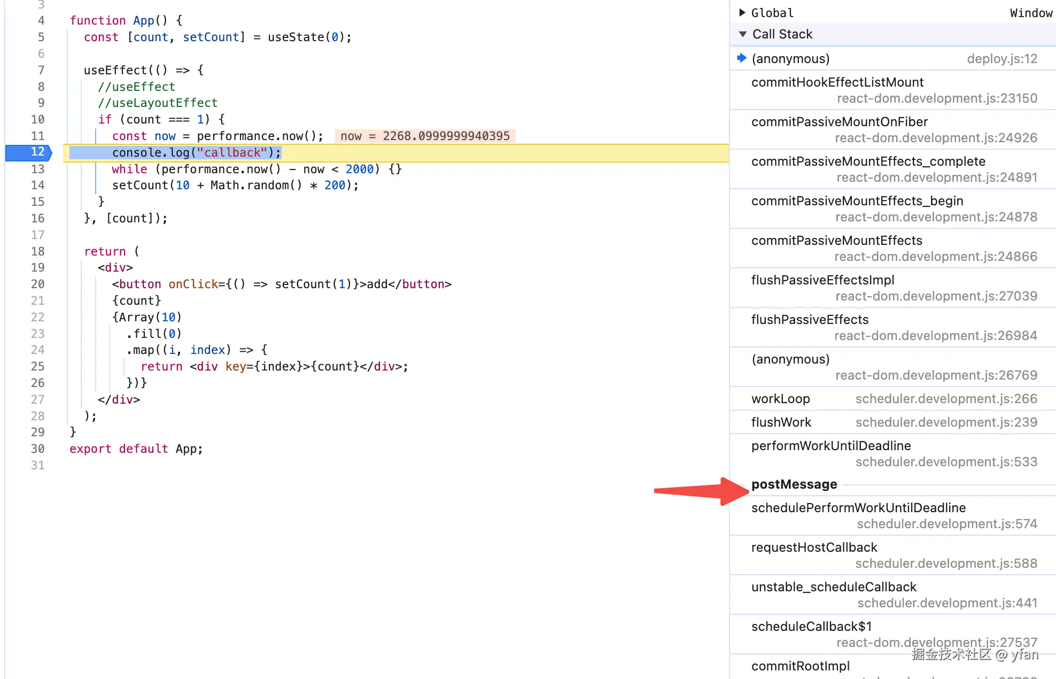Select commitPassiveMountEffects_complete frame

(x=868, y=161)
